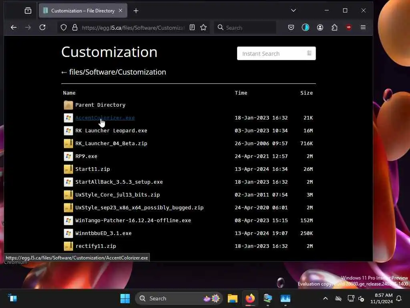Viewport: 410px width, 308px height.
Task: Click the blue circular extension icon
Action: 305,27
